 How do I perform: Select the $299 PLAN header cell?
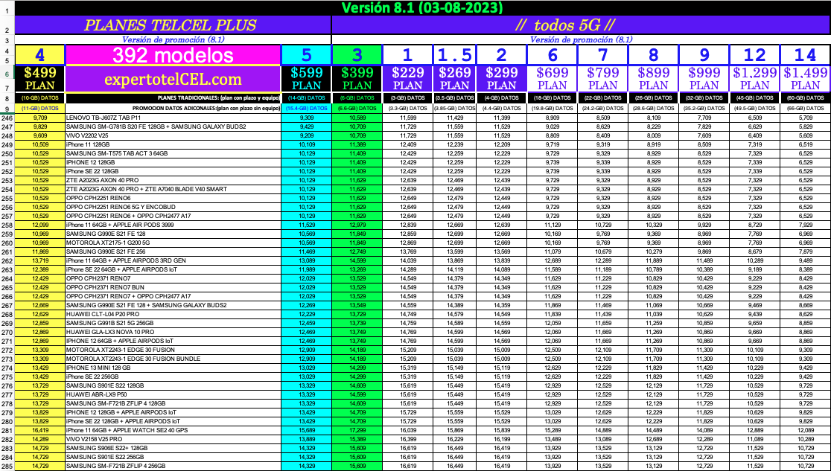click(501, 79)
